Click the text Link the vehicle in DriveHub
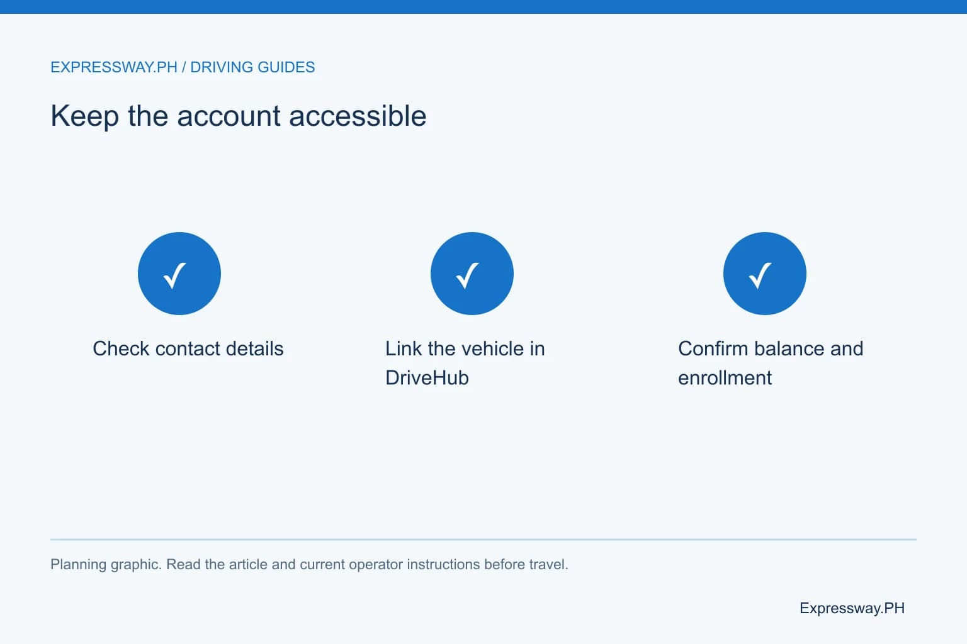Viewport: 967px width, 644px height. (x=465, y=363)
